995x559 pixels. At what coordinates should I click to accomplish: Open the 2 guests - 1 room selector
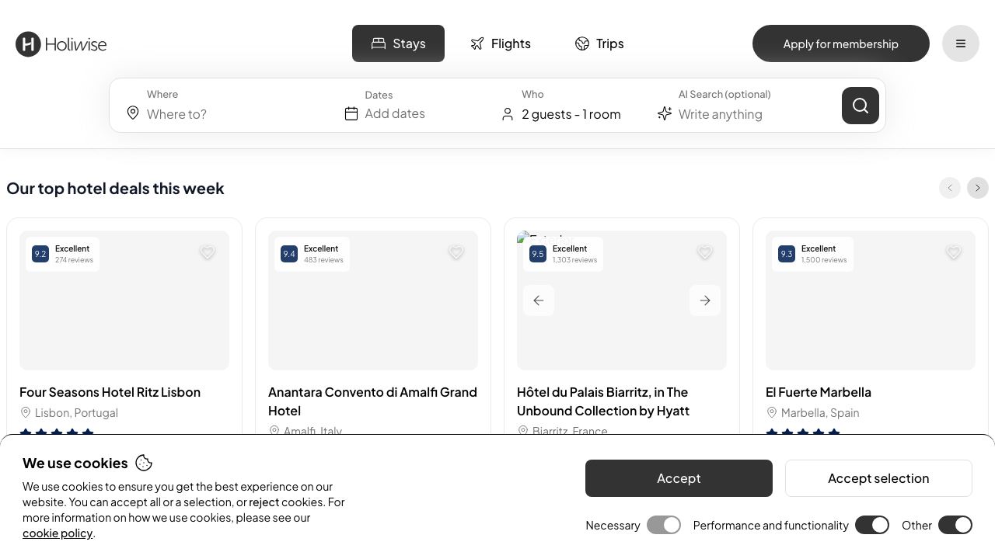(571, 114)
